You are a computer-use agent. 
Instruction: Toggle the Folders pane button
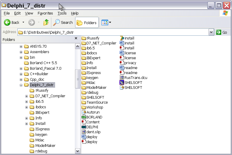tap(87, 23)
